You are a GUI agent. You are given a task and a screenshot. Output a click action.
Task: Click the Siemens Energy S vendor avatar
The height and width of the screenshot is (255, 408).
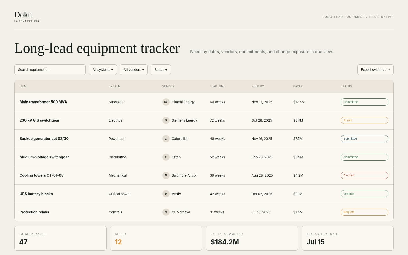click(x=166, y=120)
